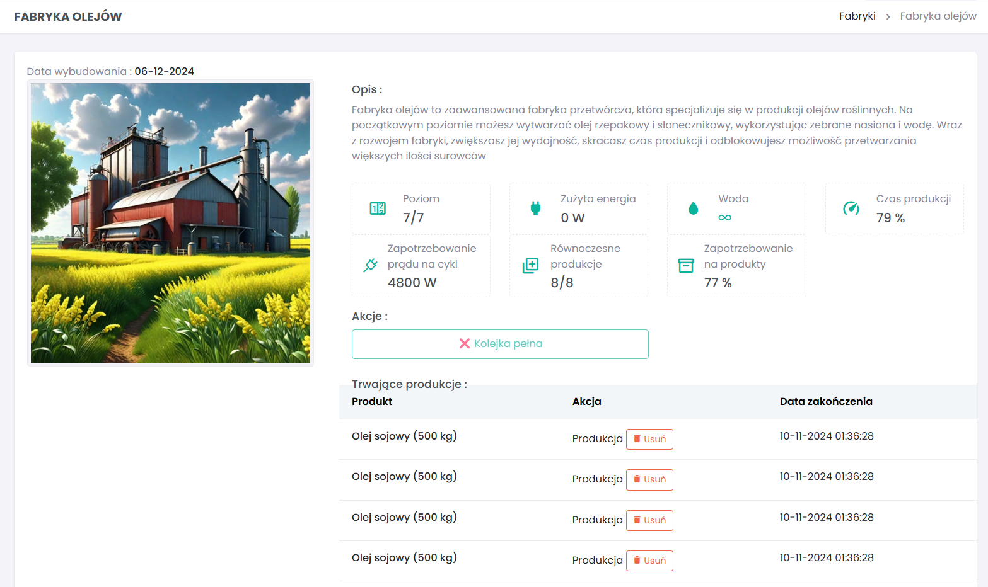Click the Zapotrzebowanie na produkty box icon

click(x=686, y=265)
